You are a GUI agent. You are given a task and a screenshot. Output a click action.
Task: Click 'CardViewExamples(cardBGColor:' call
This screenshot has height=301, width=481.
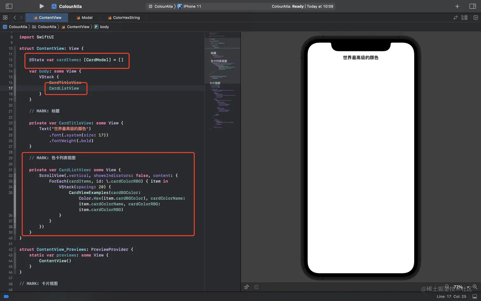(x=105, y=193)
